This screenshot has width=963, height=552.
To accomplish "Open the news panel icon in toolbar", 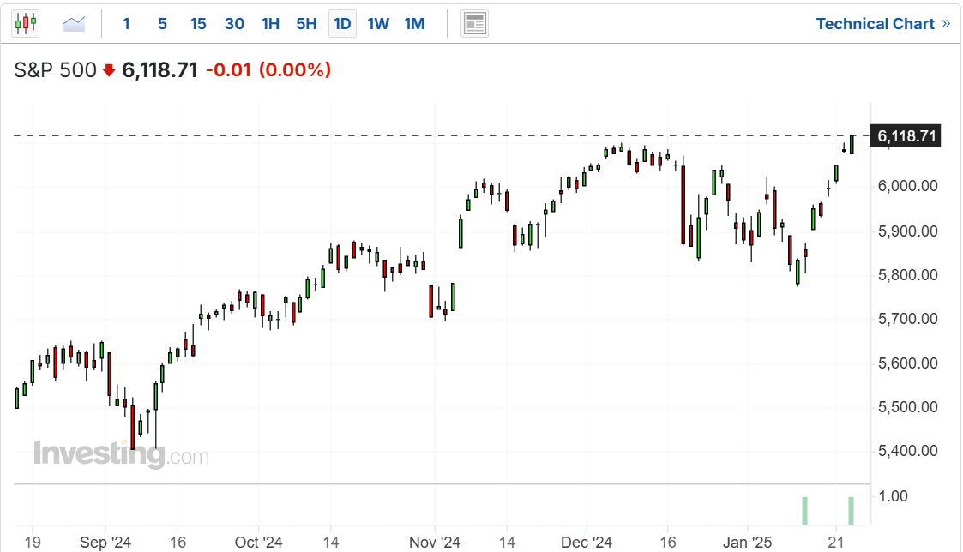I will pos(474,24).
